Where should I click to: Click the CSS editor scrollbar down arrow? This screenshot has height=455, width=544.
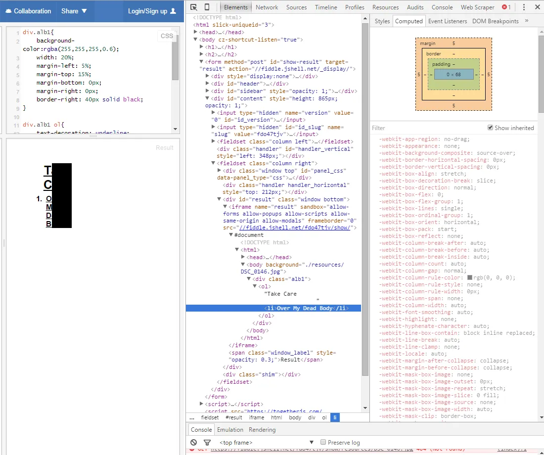tap(176, 129)
